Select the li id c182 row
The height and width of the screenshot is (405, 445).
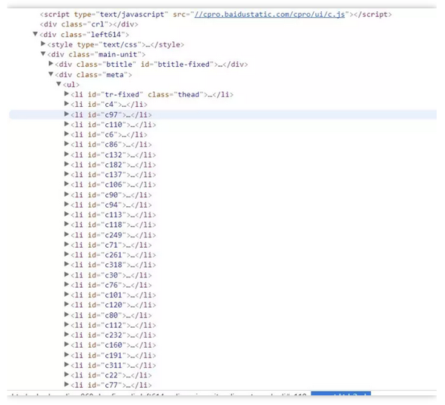pos(113,165)
